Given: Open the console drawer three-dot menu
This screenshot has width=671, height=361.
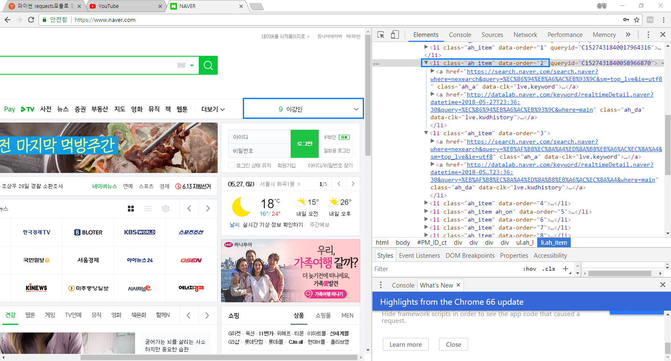Looking at the screenshot, I should tap(381, 285).
